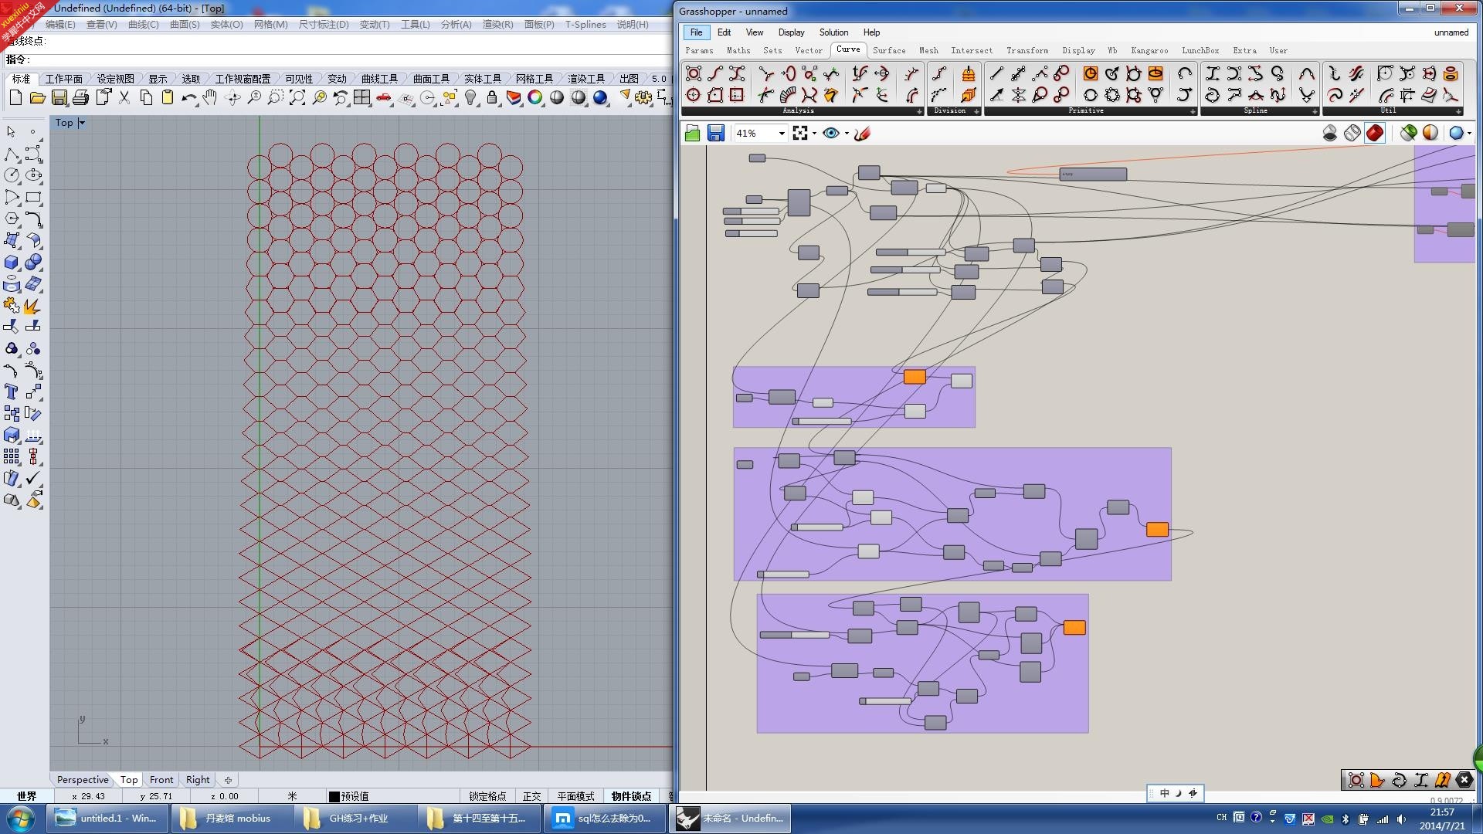This screenshot has width=1483, height=834.
Task: Click the Open file icon on Grasshopper canvas toolbar
Action: 692,134
